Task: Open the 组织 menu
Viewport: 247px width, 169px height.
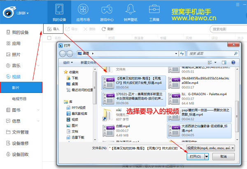Action: pos(68,63)
